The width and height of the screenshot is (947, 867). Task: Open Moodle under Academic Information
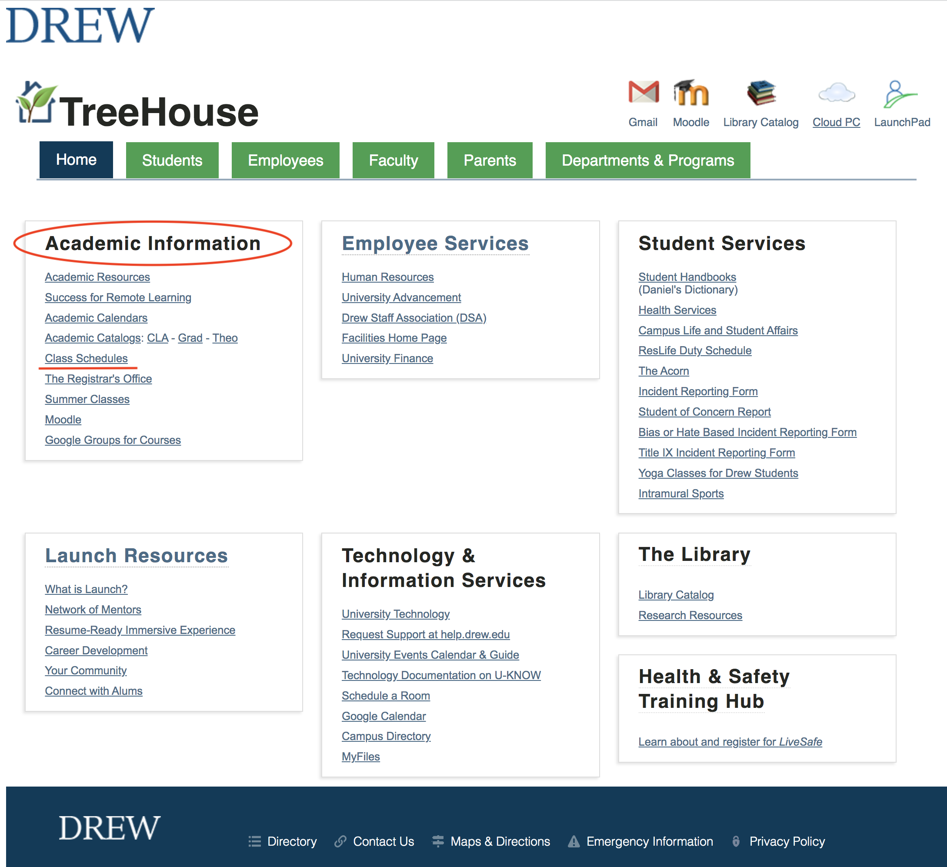click(63, 420)
